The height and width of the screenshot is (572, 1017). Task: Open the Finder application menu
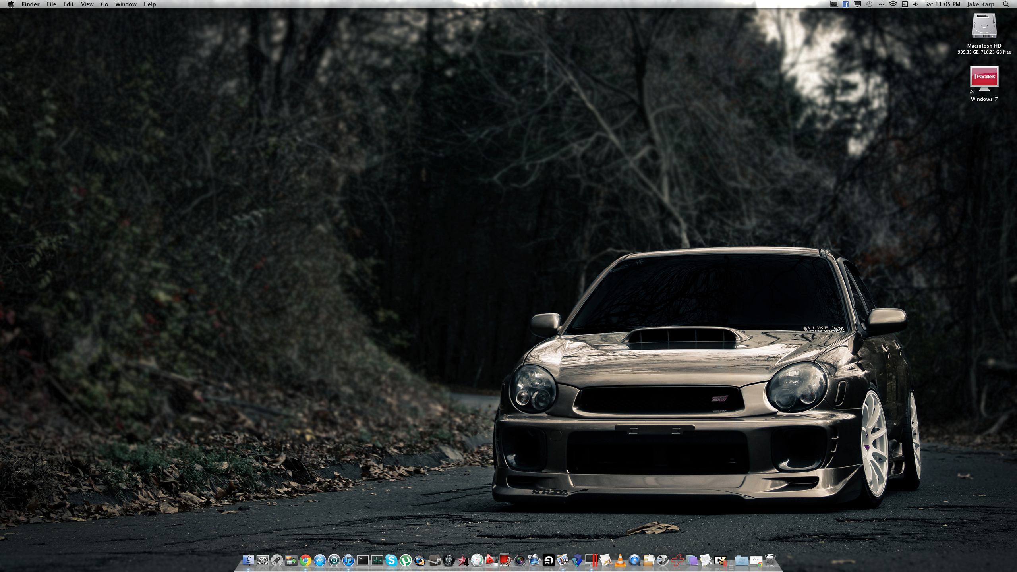[x=30, y=4]
